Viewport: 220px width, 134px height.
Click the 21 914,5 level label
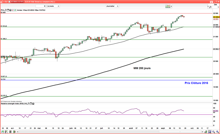(x=4, y=26)
